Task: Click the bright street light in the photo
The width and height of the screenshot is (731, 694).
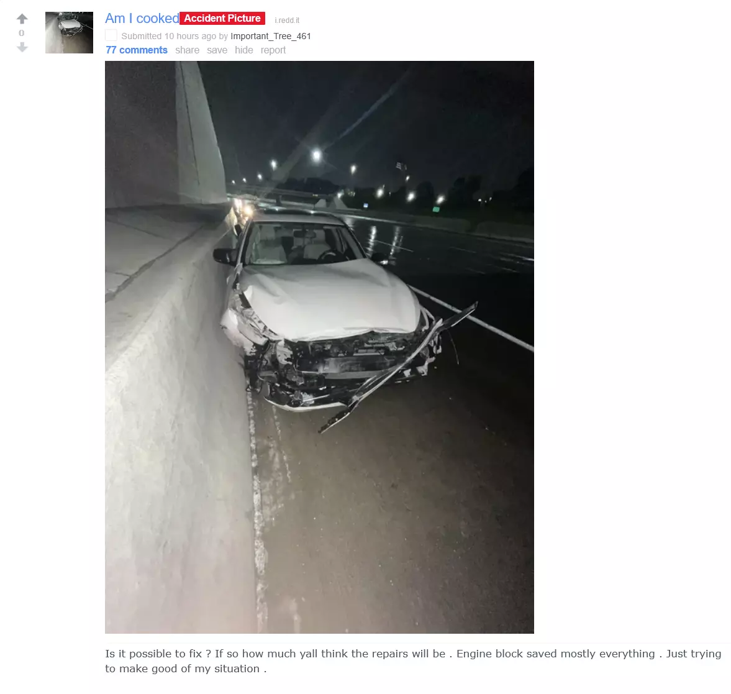Action: point(317,155)
